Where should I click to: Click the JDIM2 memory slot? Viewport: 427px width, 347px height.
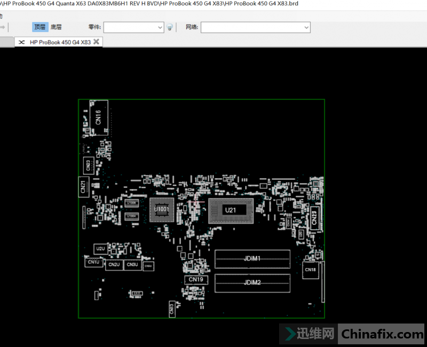tap(252, 282)
